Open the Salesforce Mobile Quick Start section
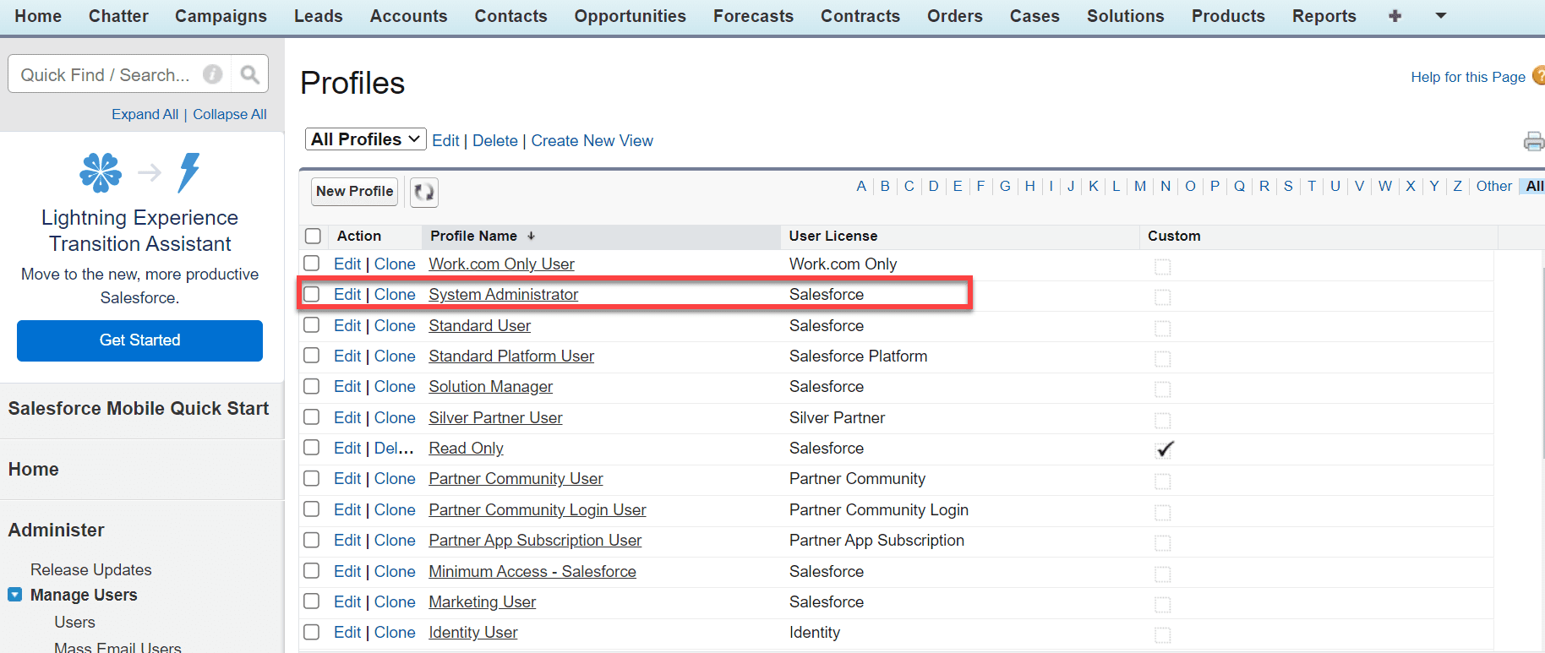Screen dimensions: 1545x653 [x=139, y=408]
